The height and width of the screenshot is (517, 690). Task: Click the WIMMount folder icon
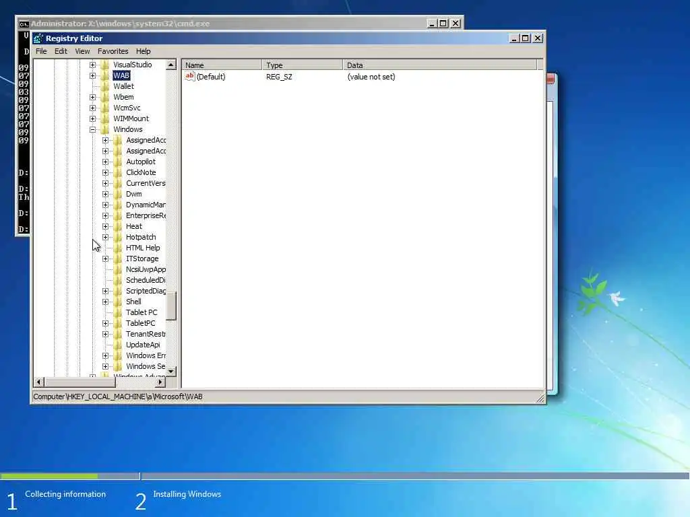coord(105,118)
